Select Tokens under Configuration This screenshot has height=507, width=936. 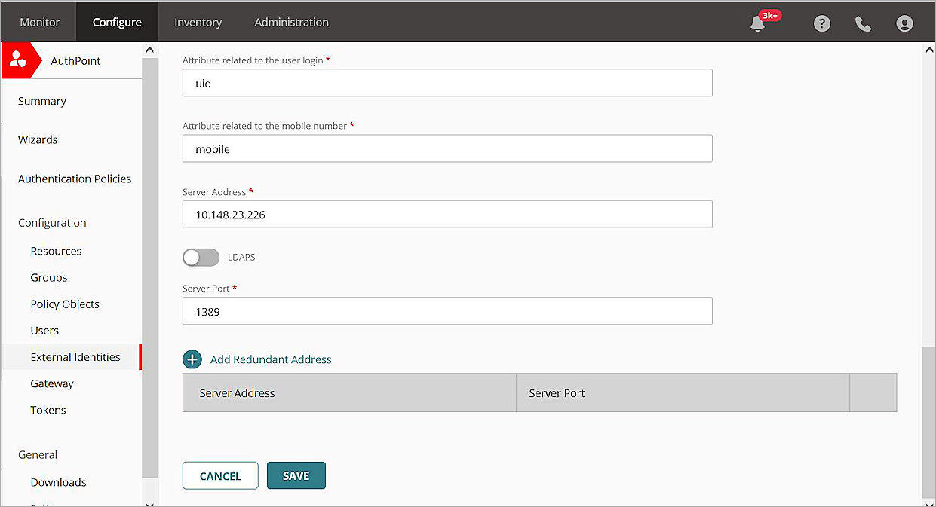pyautogui.click(x=48, y=410)
